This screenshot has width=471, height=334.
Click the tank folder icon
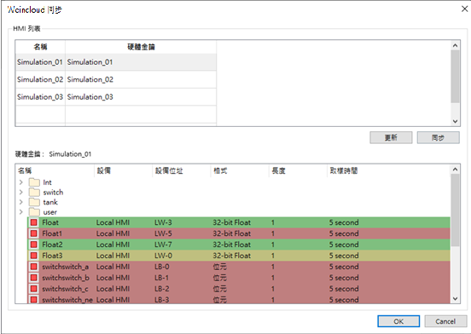click(34, 202)
